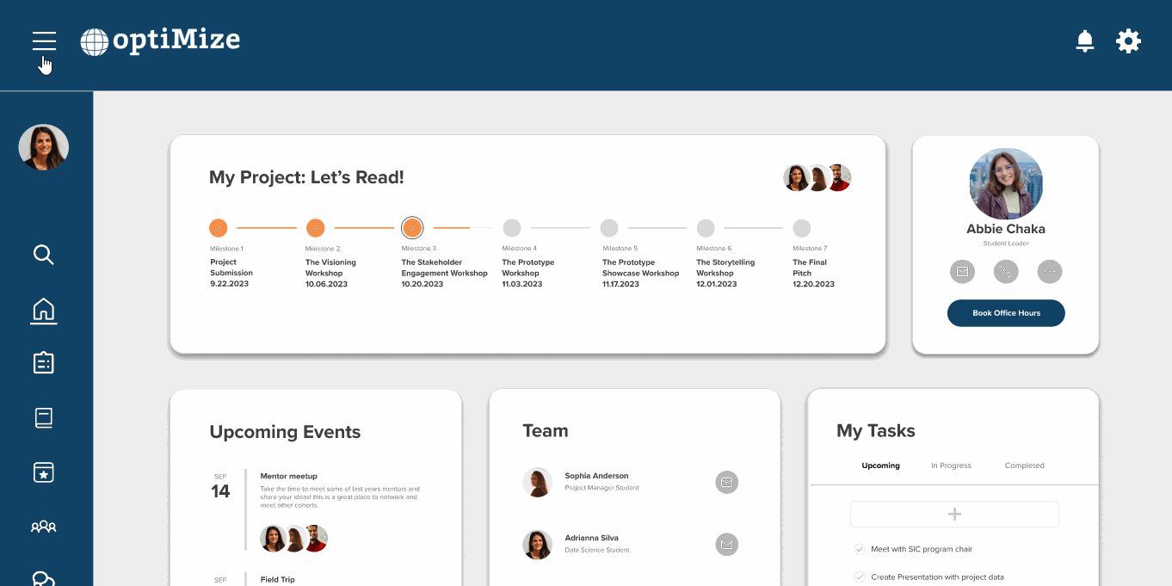1172x586 pixels.
Task: Select Milestone 1 Project Submission marker
Action: click(x=219, y=228)
